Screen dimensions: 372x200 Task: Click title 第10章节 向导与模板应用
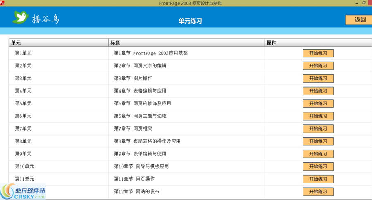click(x=141, y=166)
